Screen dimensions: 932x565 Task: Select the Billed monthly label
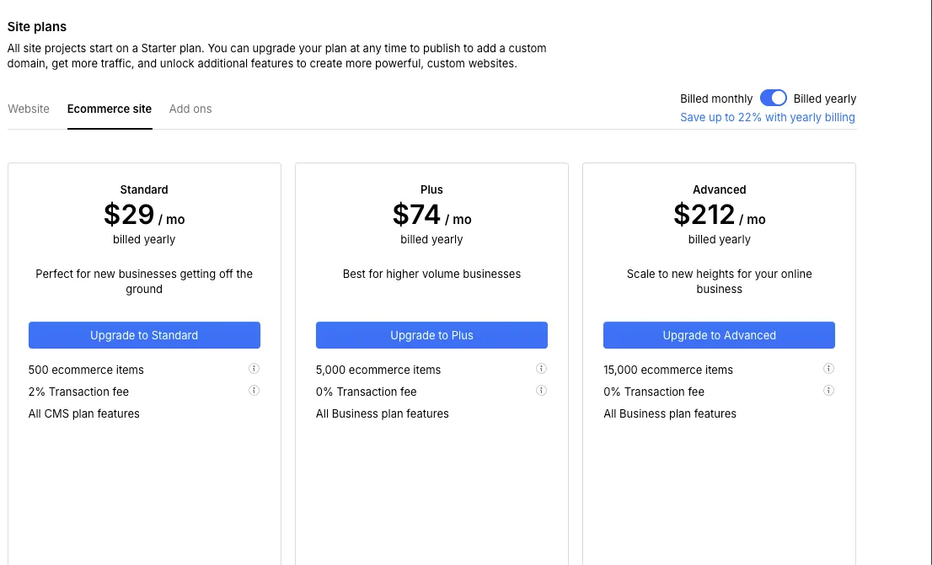pos(716,99)
